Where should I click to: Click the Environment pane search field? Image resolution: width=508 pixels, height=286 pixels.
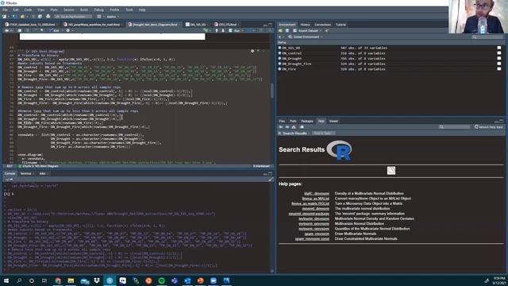[487, 37]
